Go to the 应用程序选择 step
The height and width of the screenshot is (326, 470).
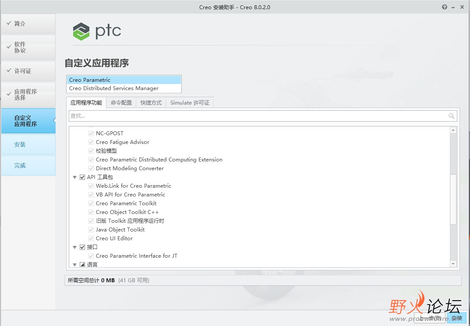tap(28, 95)
